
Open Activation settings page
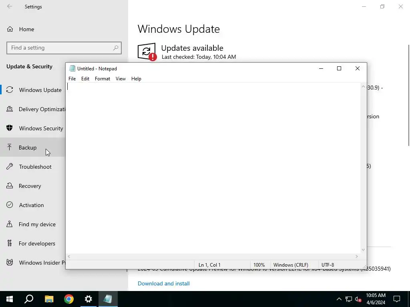point(33,205)
